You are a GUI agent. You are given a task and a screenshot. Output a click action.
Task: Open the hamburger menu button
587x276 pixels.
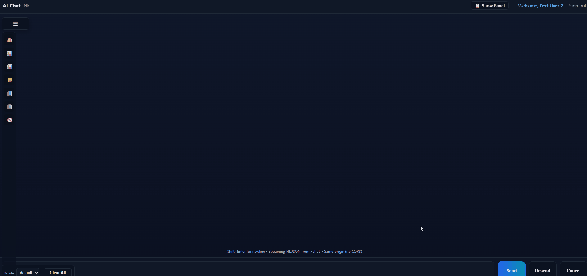pyautogui.click(x=16, y=24)
